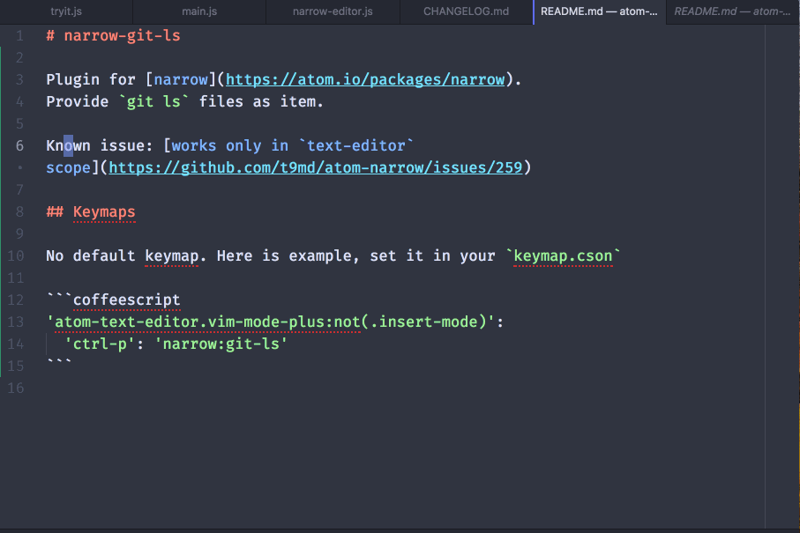
Task: Click the word 'scope' on wrapped line
Action: [x=69, y=167]
